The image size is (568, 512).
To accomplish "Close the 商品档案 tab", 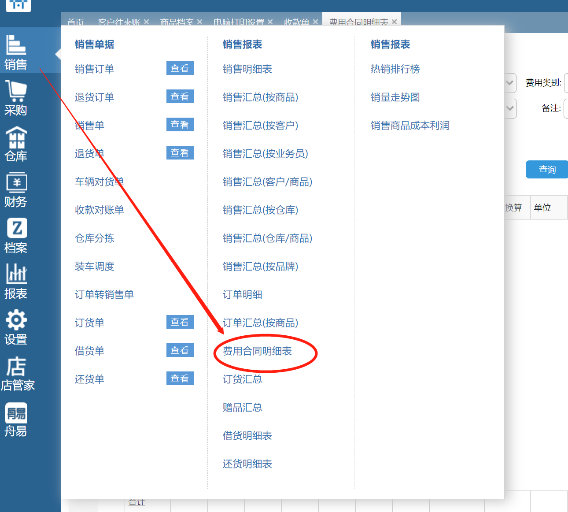I will [200, 22].
